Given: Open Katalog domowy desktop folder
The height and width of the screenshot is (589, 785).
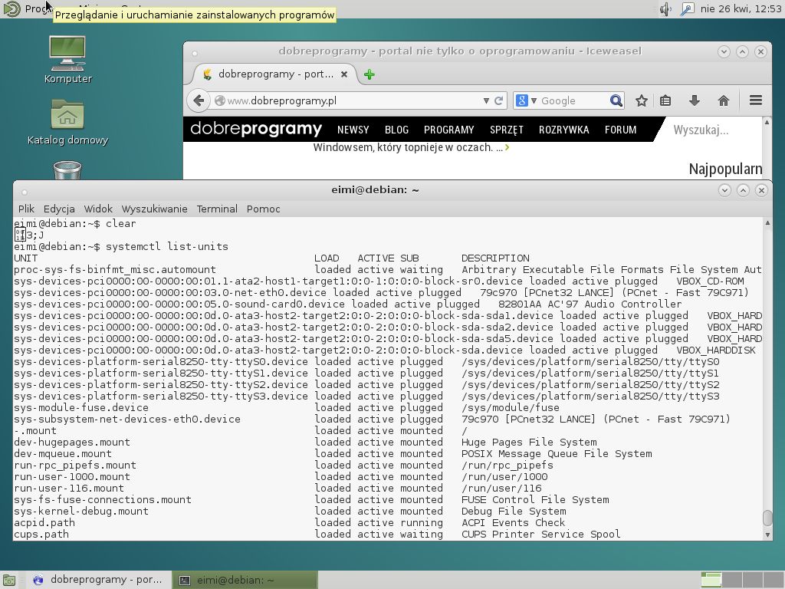Looking at the screenshot, I should [x=67, y=122].
